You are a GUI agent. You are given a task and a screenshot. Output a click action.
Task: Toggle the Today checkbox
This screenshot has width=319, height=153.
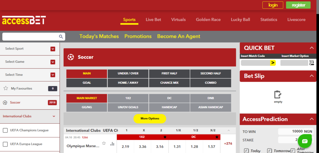(x=246, y=151)
